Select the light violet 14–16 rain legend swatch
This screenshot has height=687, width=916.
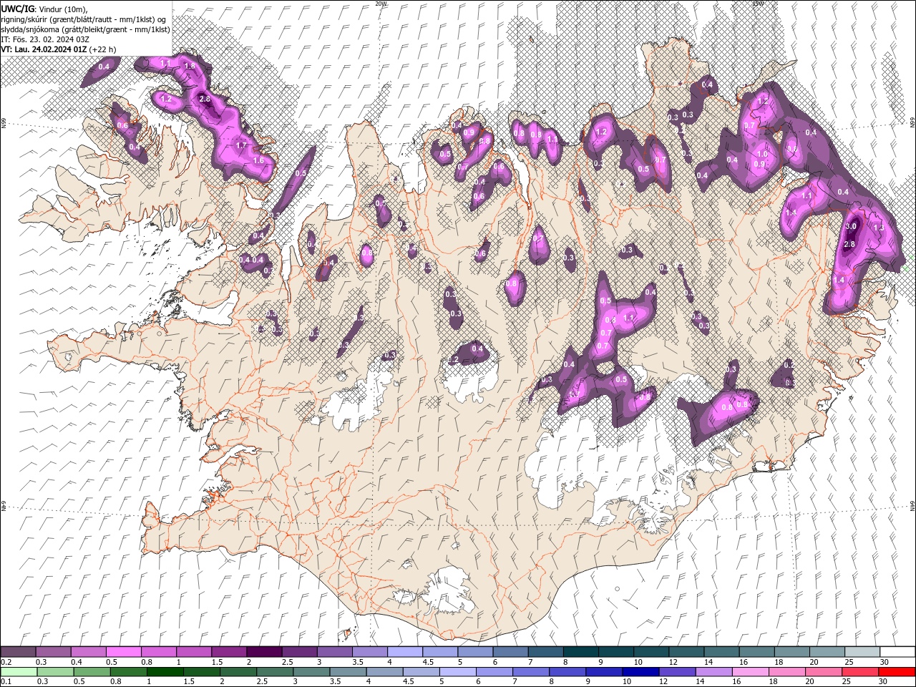713,672
